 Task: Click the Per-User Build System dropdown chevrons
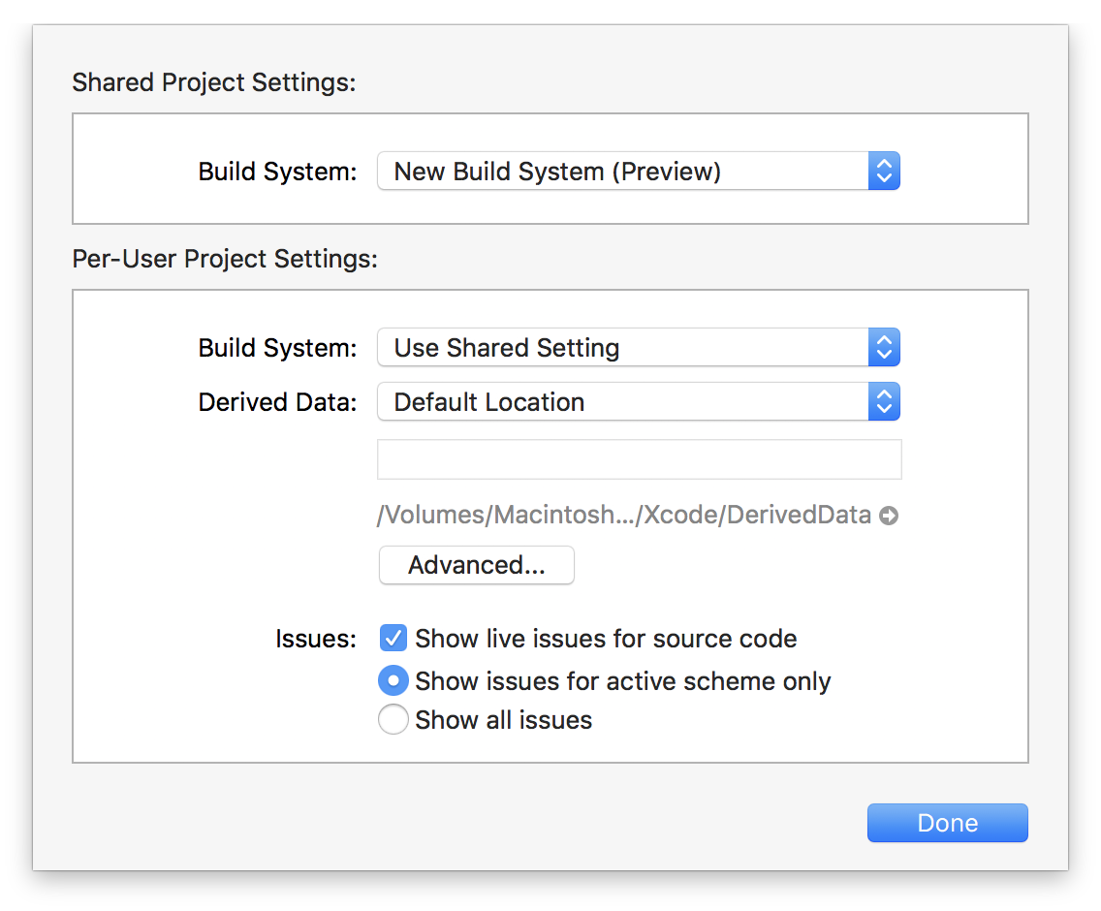(x=884, y=347)
